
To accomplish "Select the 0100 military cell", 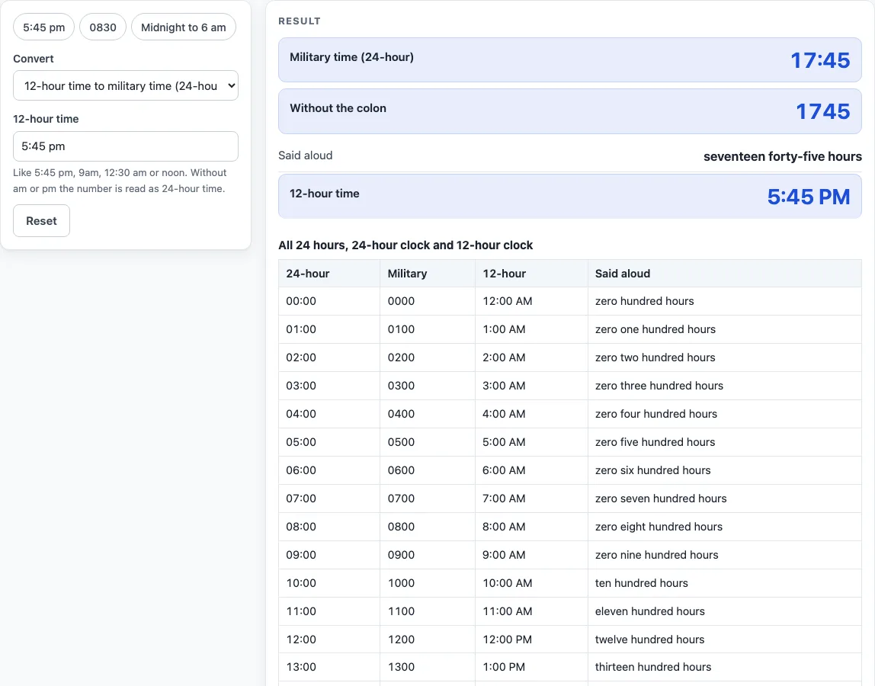I will (x=428, y=329).
